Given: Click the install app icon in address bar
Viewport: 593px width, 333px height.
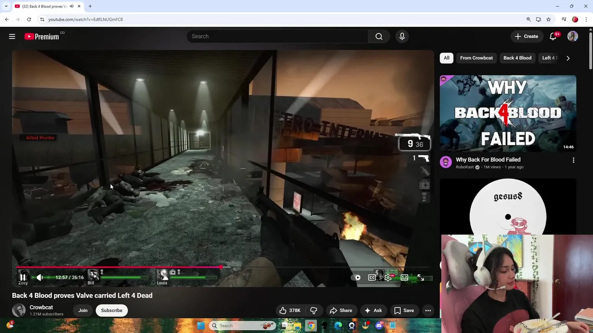Looking at the screenshot, I should (538, 19).
